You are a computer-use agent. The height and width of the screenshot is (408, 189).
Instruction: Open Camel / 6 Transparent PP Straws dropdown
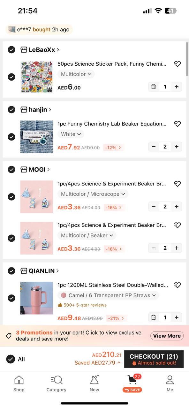click(x=108, y=295)
